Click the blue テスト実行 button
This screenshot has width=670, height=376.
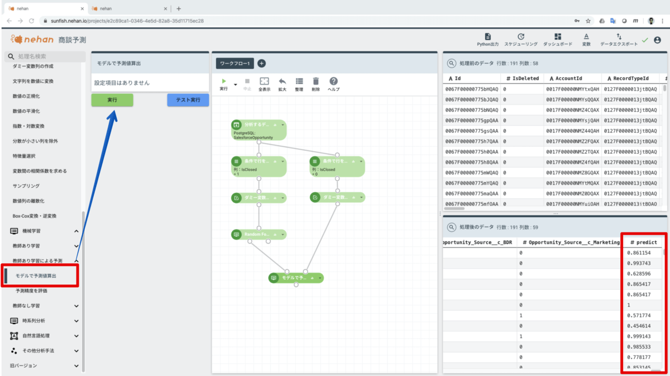(188, 100)
